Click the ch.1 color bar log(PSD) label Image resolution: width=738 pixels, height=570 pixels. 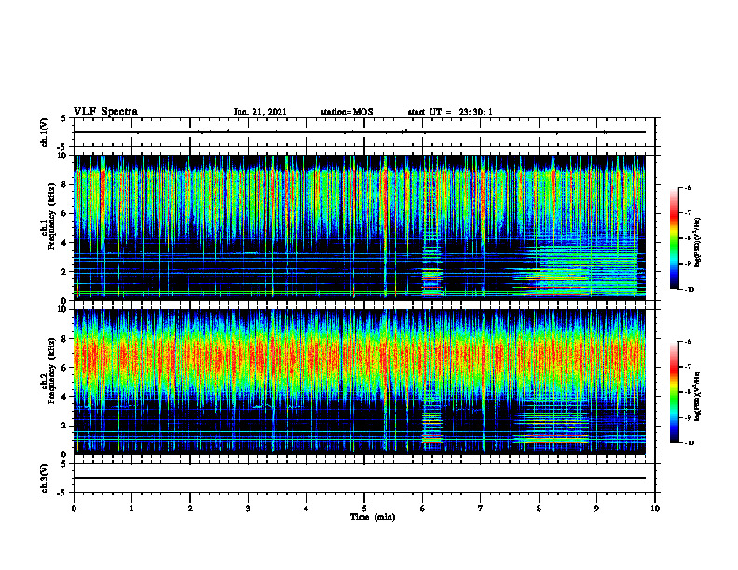pos(698,243)
